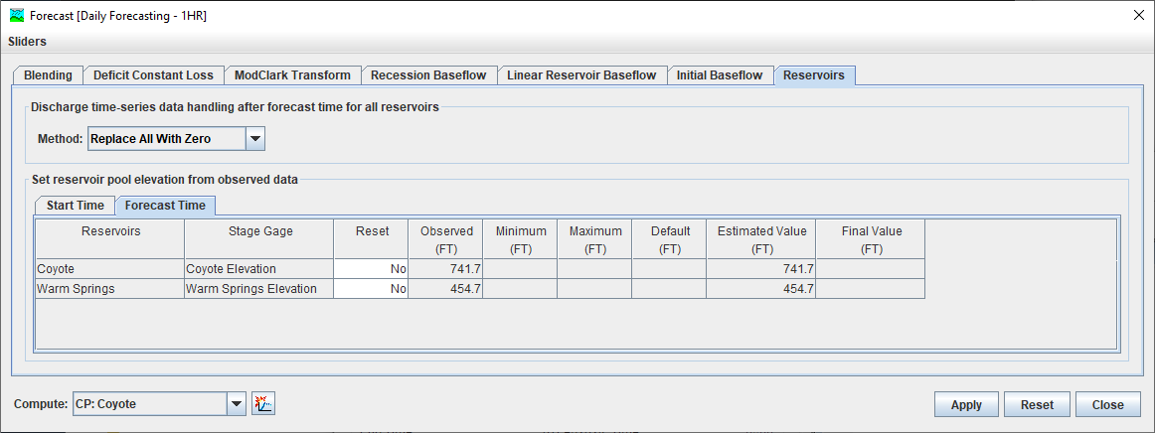This screenshot has height=433, width=1155.
Task: Close the Forecast window with X
Action: pos(1137,16)
